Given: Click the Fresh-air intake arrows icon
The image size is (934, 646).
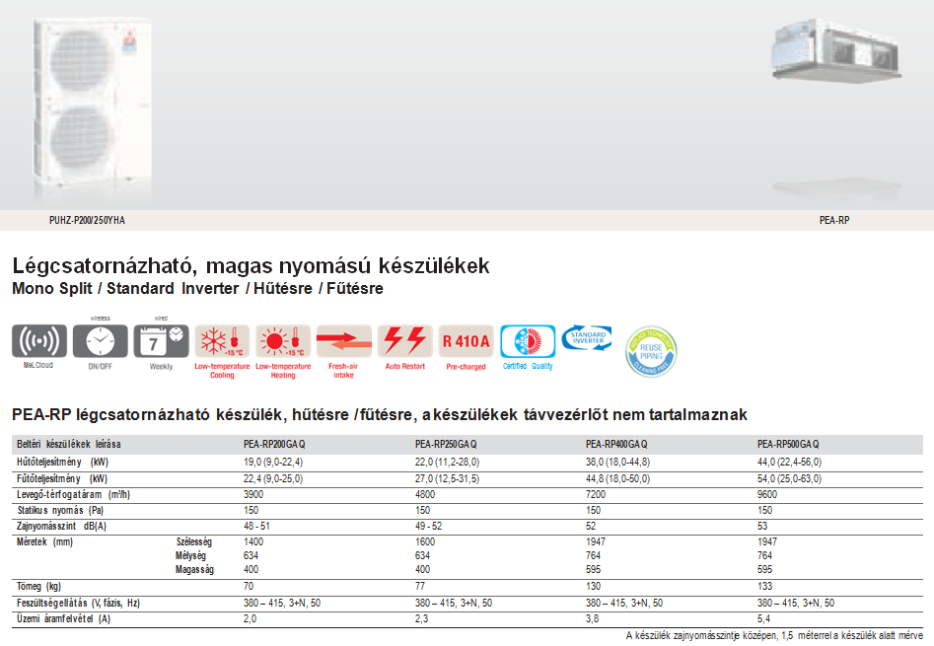Looking at the screenshot, I should click(x=343, y=341).
